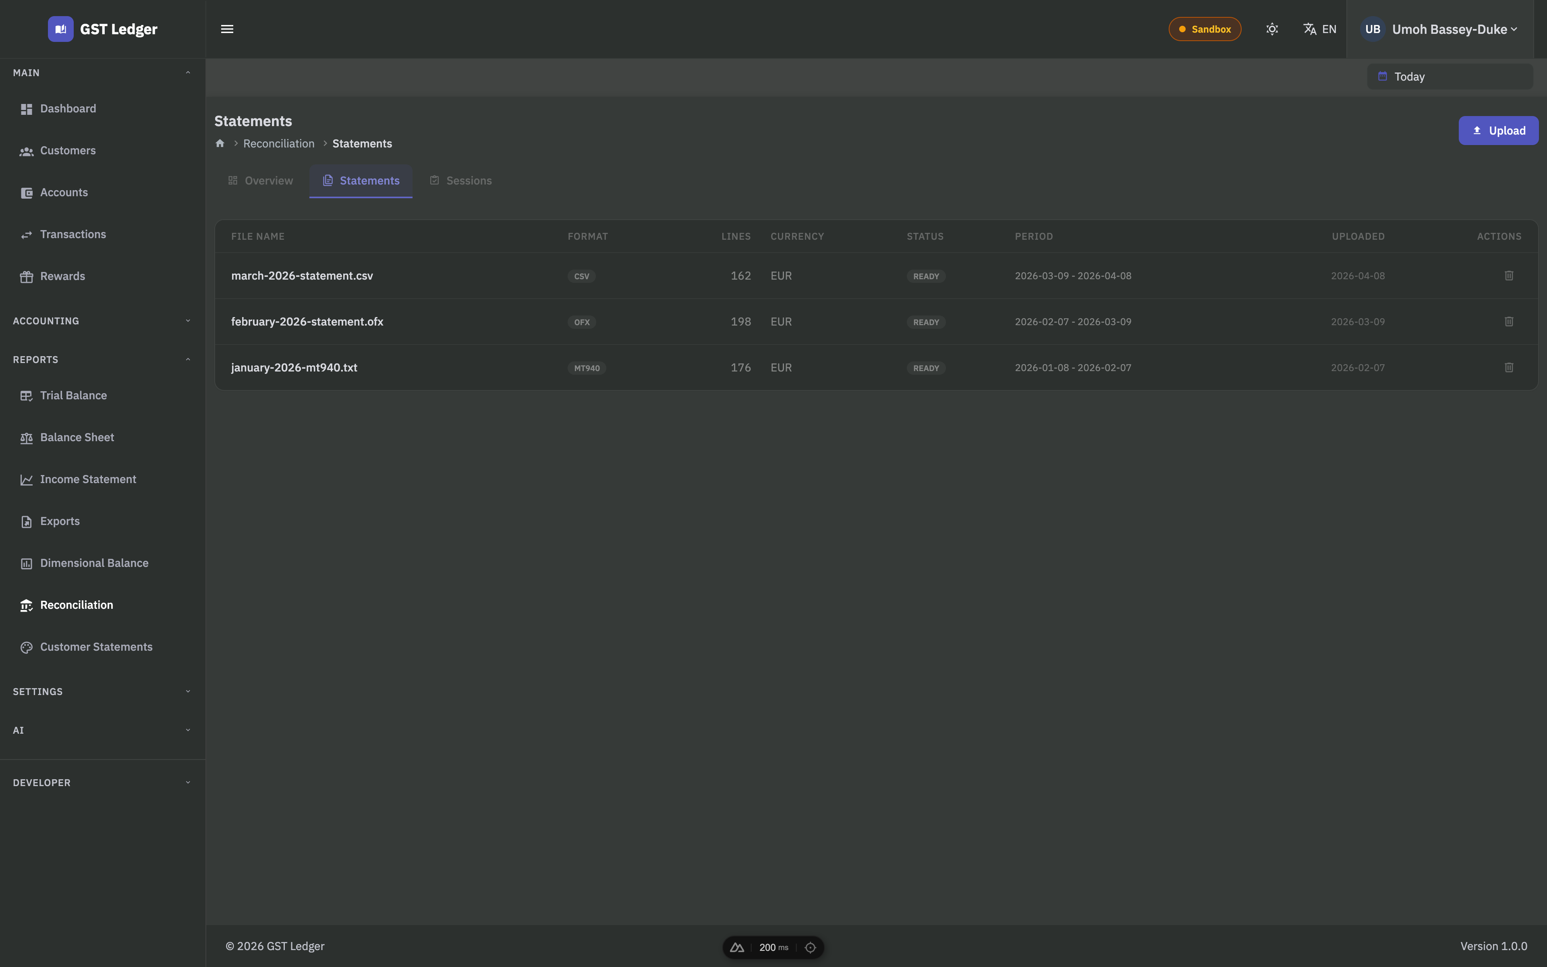Viewport: 1547px width, 967px height.
Task: Expand the DEVELOPER sidebar section
Action: point(188,783)
